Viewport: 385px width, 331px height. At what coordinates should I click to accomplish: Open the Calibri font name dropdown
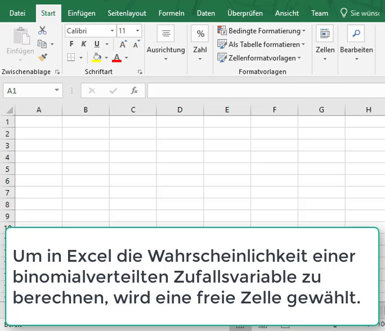click(112, 31)
